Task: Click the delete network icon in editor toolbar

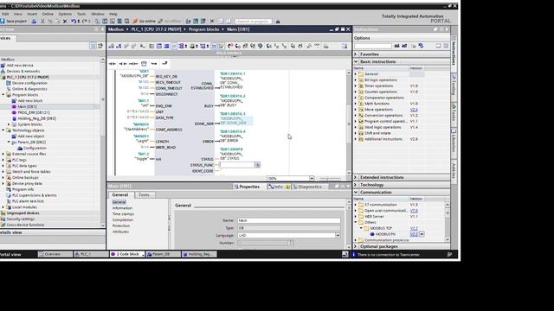Action: (119, 46)
